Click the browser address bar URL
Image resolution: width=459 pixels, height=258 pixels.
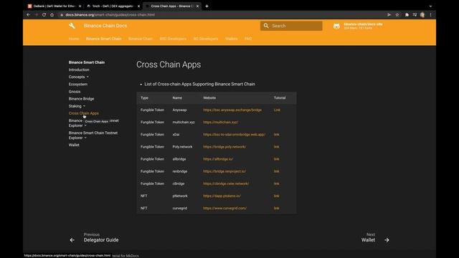[x=110, y=14]
